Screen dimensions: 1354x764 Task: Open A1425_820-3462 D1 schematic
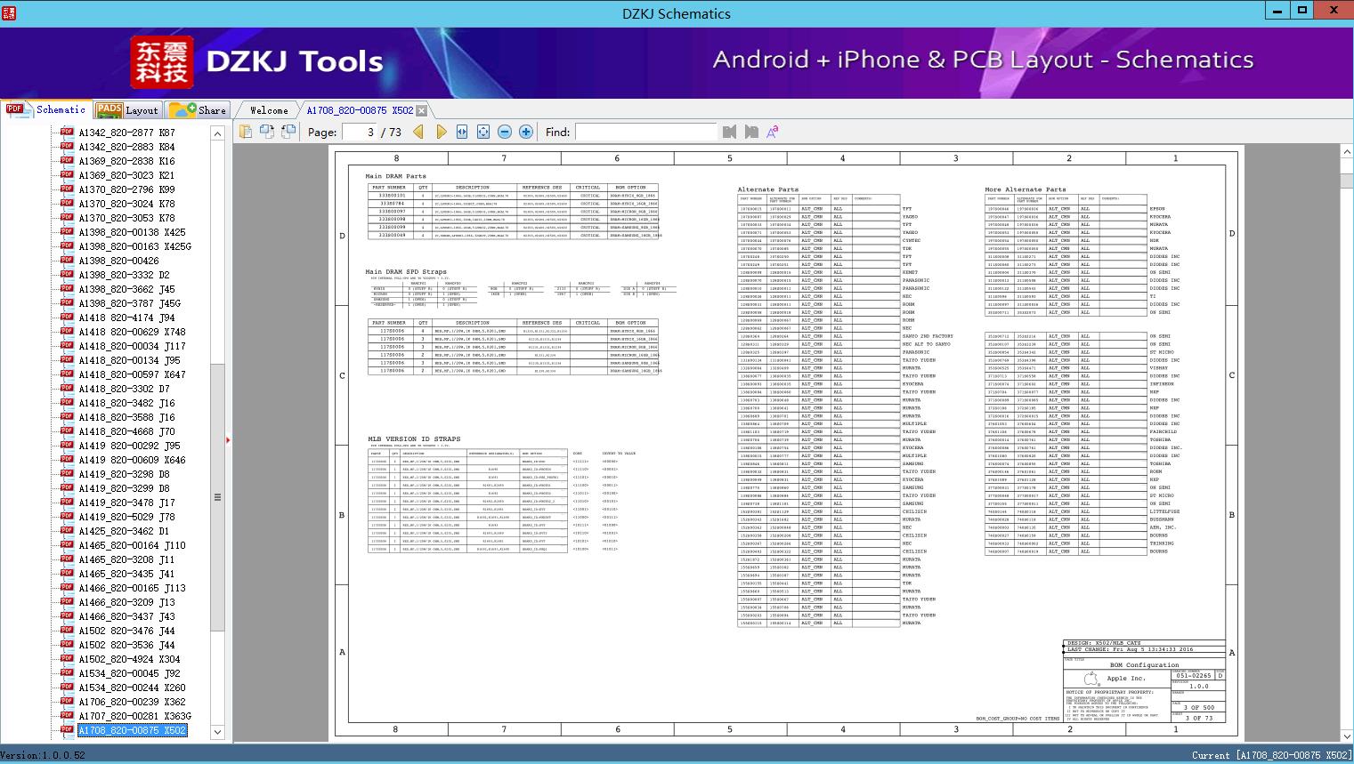tap(124, 531)
